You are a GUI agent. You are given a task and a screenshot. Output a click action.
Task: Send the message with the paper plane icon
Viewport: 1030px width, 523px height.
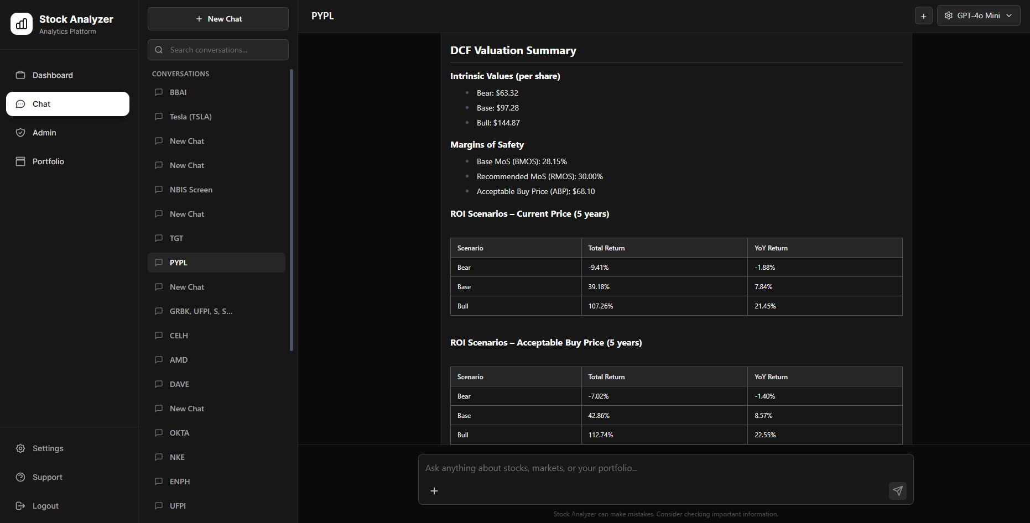coord(898,491)
